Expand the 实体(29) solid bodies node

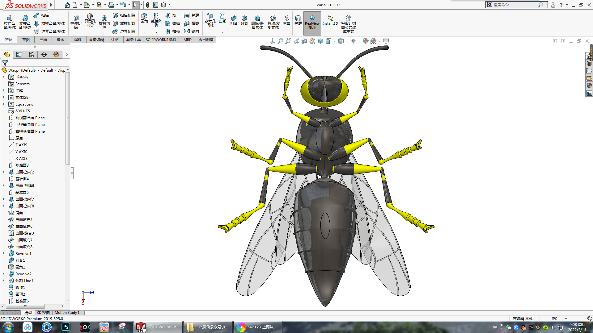[x=4, y=97]
